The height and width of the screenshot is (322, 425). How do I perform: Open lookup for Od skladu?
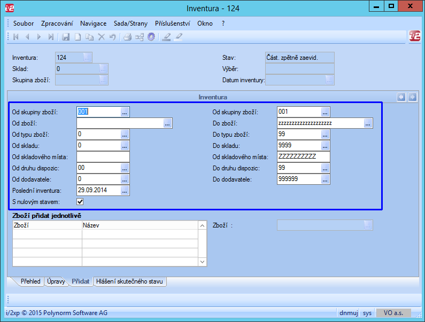[125, 146]
